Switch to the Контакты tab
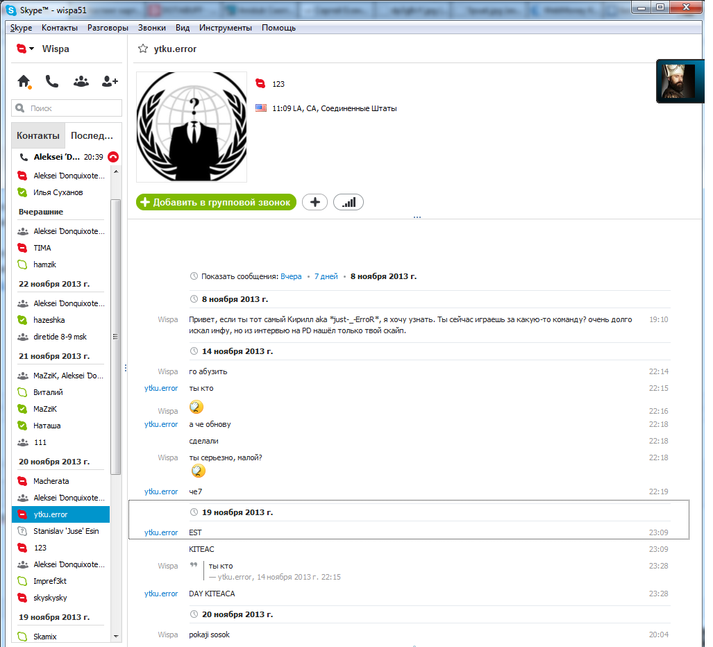This screenshot has width=713, height=647. point(37,136)
